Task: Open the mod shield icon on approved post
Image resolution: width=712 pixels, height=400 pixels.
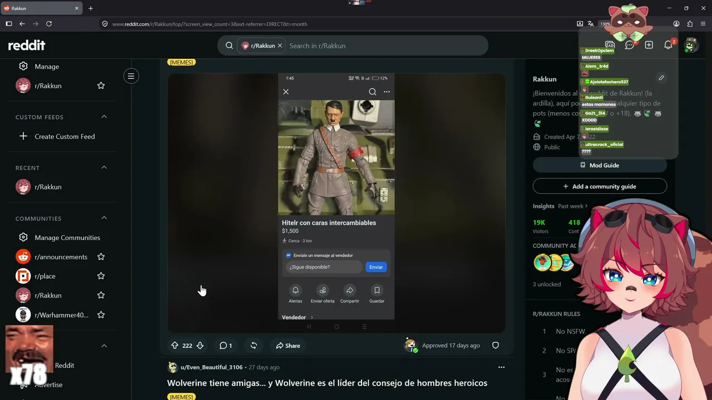Action: tap(496, 346)
